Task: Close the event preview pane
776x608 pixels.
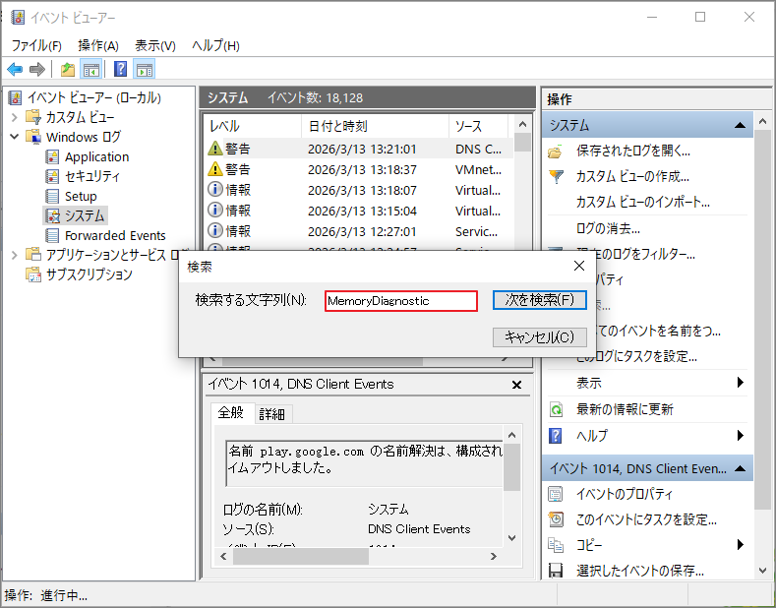Action: tap(516, 385)
